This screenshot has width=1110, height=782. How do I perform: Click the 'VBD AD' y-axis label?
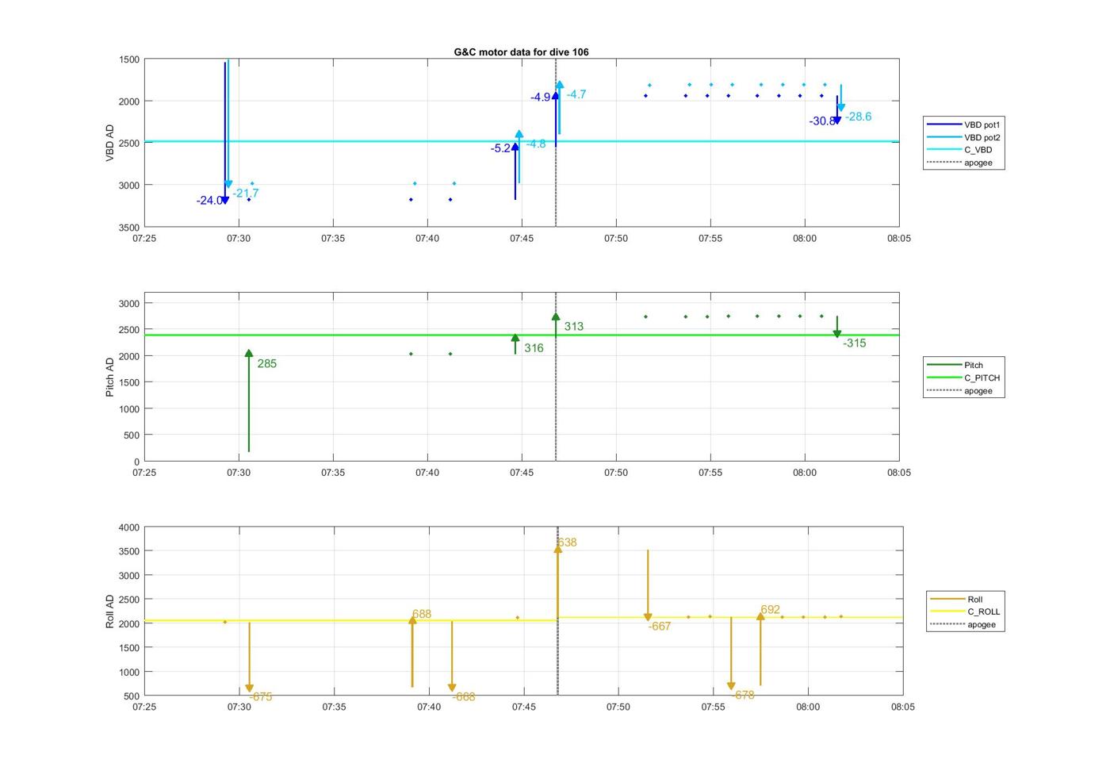(x=110, y=144)
